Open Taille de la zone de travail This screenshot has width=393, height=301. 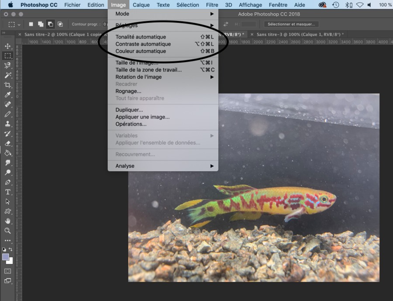(x=163, y=70)
